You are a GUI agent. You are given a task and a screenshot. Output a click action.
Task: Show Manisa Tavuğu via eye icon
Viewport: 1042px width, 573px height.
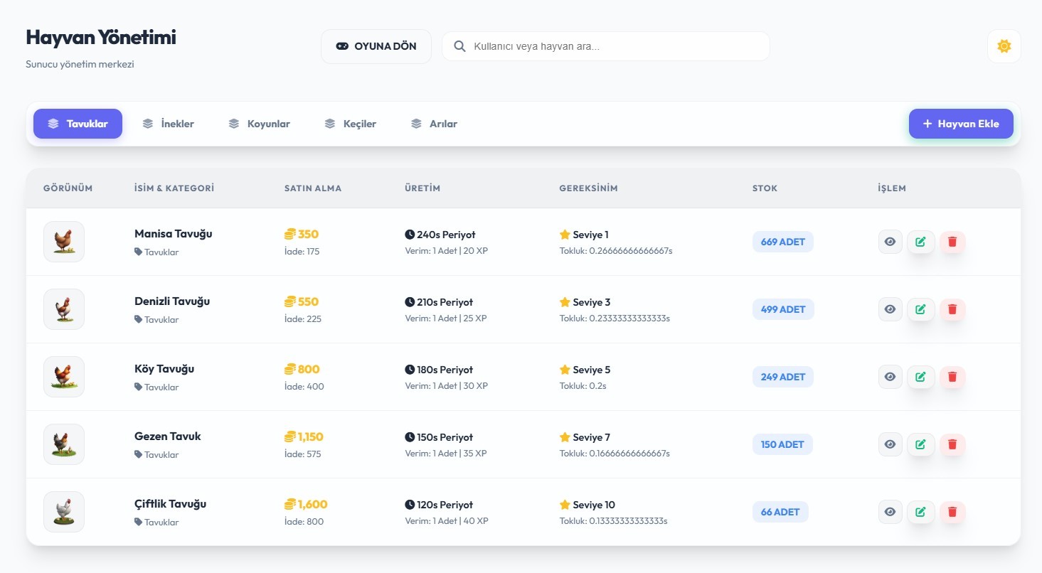(x=890, y=242)
